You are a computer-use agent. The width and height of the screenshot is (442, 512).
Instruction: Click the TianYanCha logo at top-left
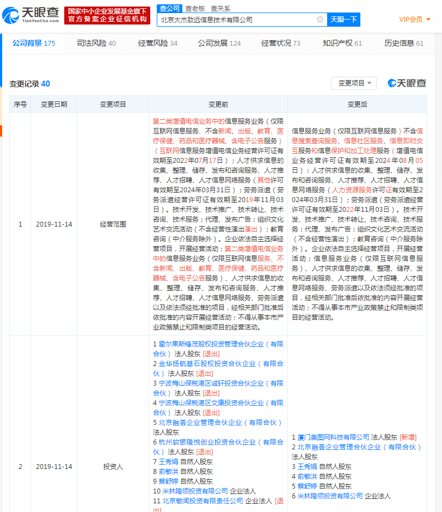[x=30, y=15]
